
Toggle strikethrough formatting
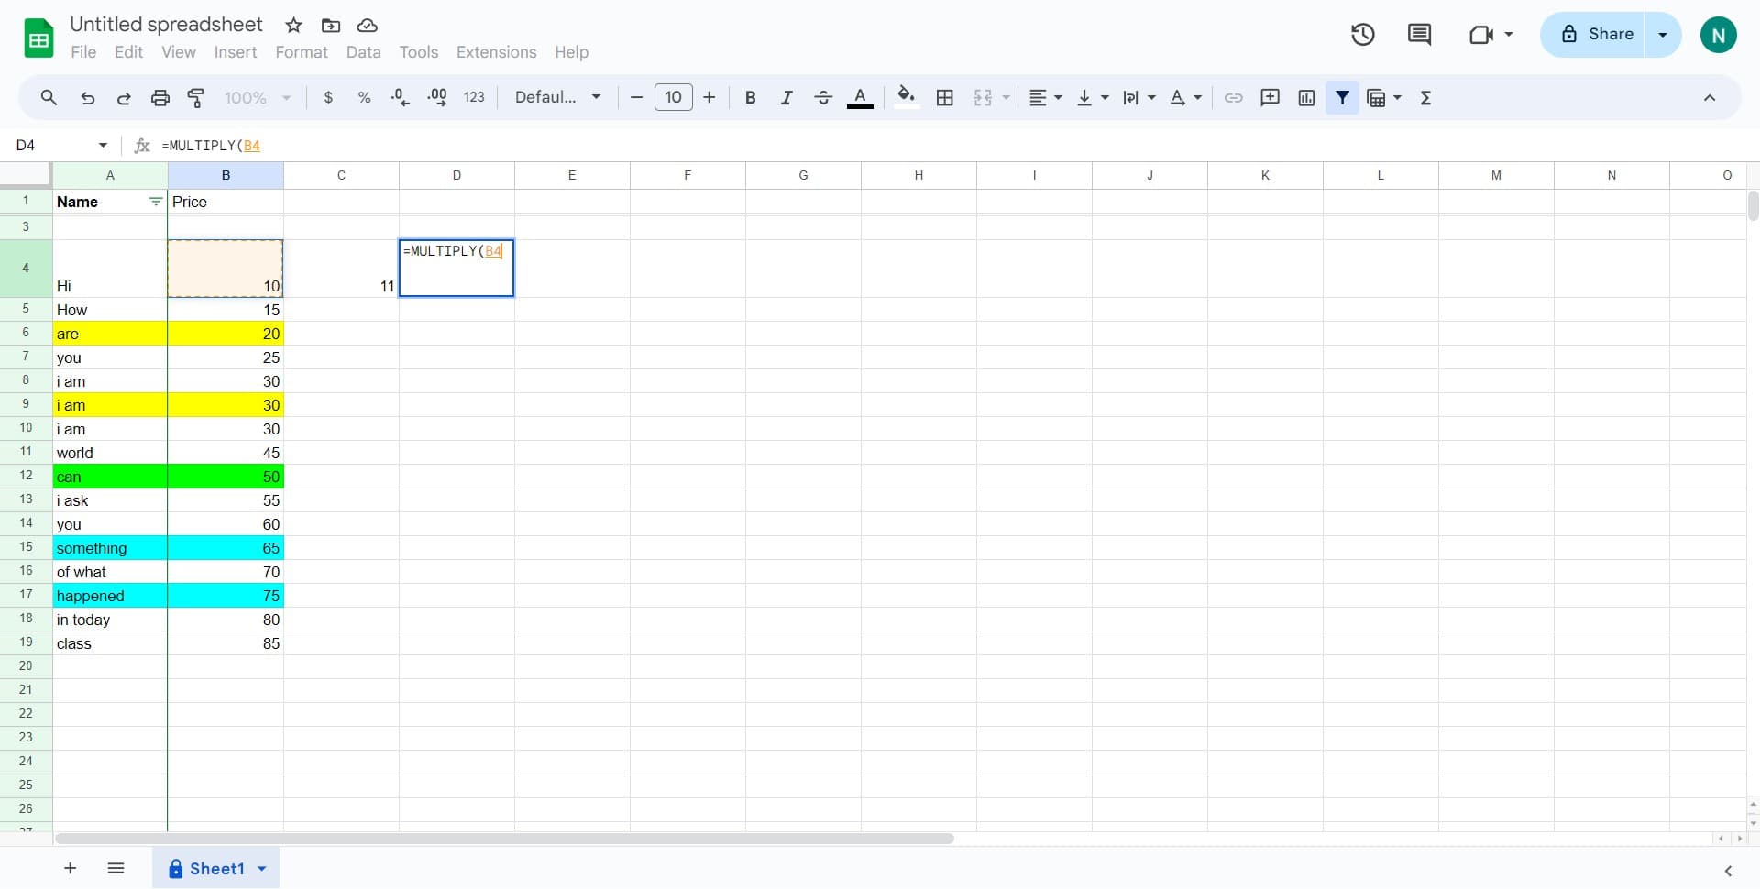(x=823, y=97)
